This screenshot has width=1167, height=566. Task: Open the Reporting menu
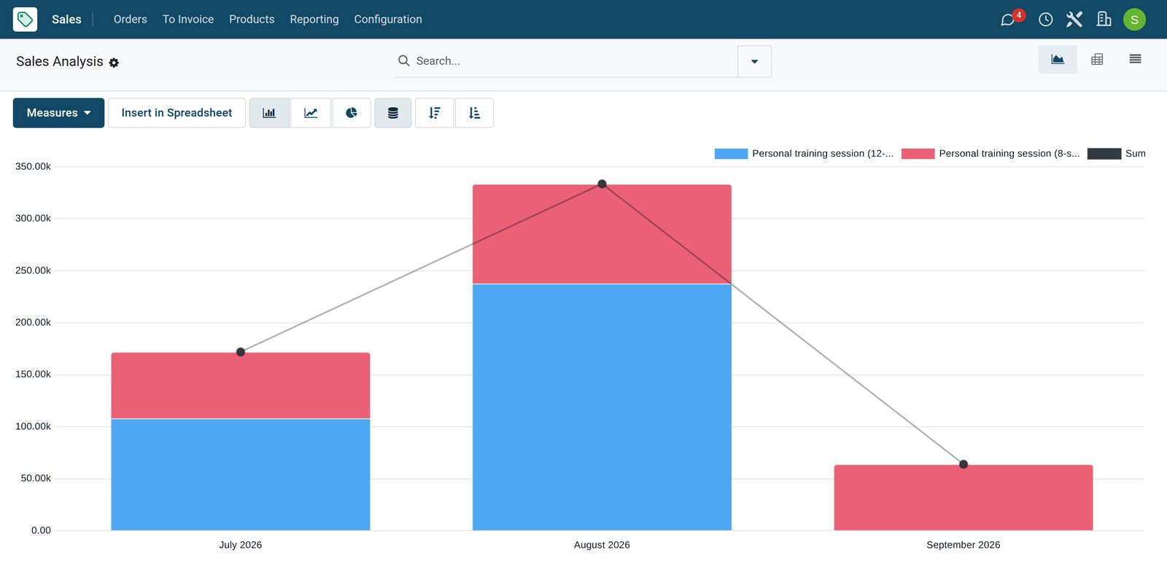[x=314, y=20]
